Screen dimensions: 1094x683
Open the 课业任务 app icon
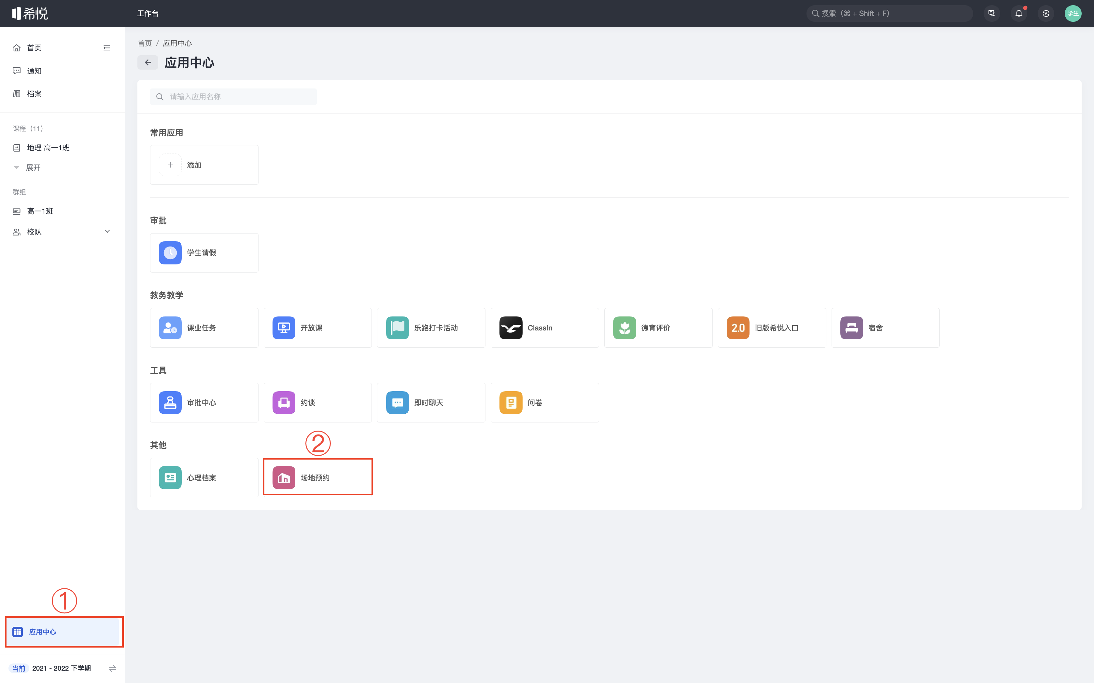pyautogui.click(x=170, y=328)
